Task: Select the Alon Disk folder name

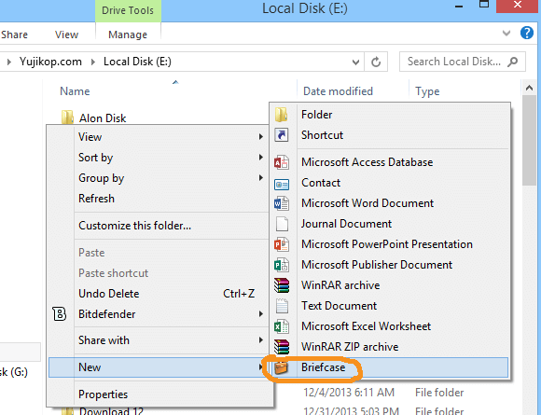Action: [x=103, y=118]
